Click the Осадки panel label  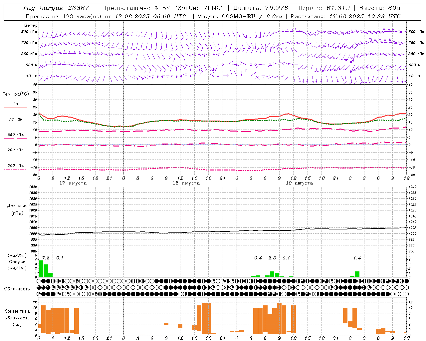click(17, 262)
